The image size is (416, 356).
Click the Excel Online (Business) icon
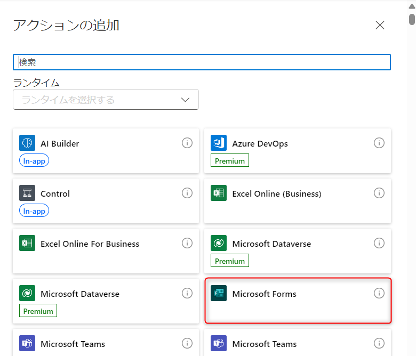(x=219, y=193)
